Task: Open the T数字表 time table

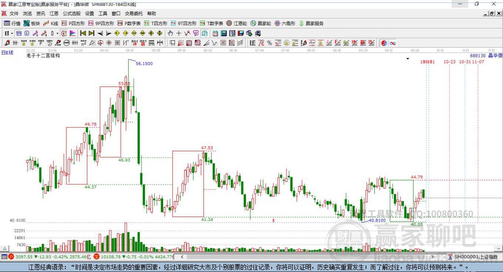Action: [211, 24]
